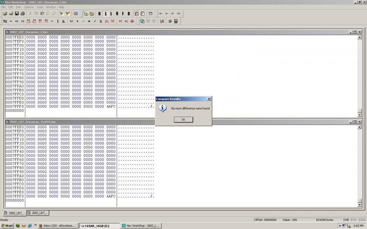
Task: Click the Find (flashlight) toolbar icon
Action: click(61, 13)
